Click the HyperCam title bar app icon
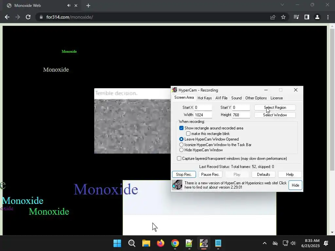Image resolution: width=335 pixels, height=251 pixels. pos(175,90)
